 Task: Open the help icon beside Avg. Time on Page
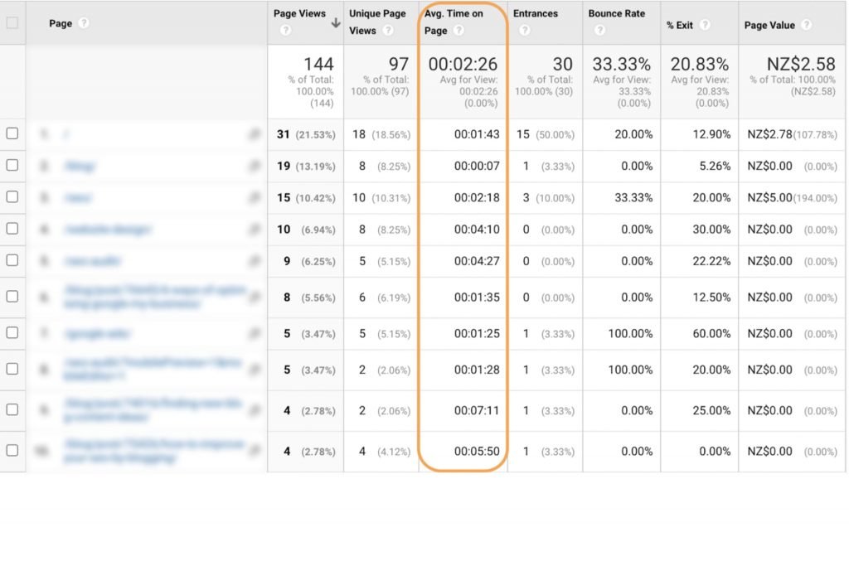coord(459,31)
